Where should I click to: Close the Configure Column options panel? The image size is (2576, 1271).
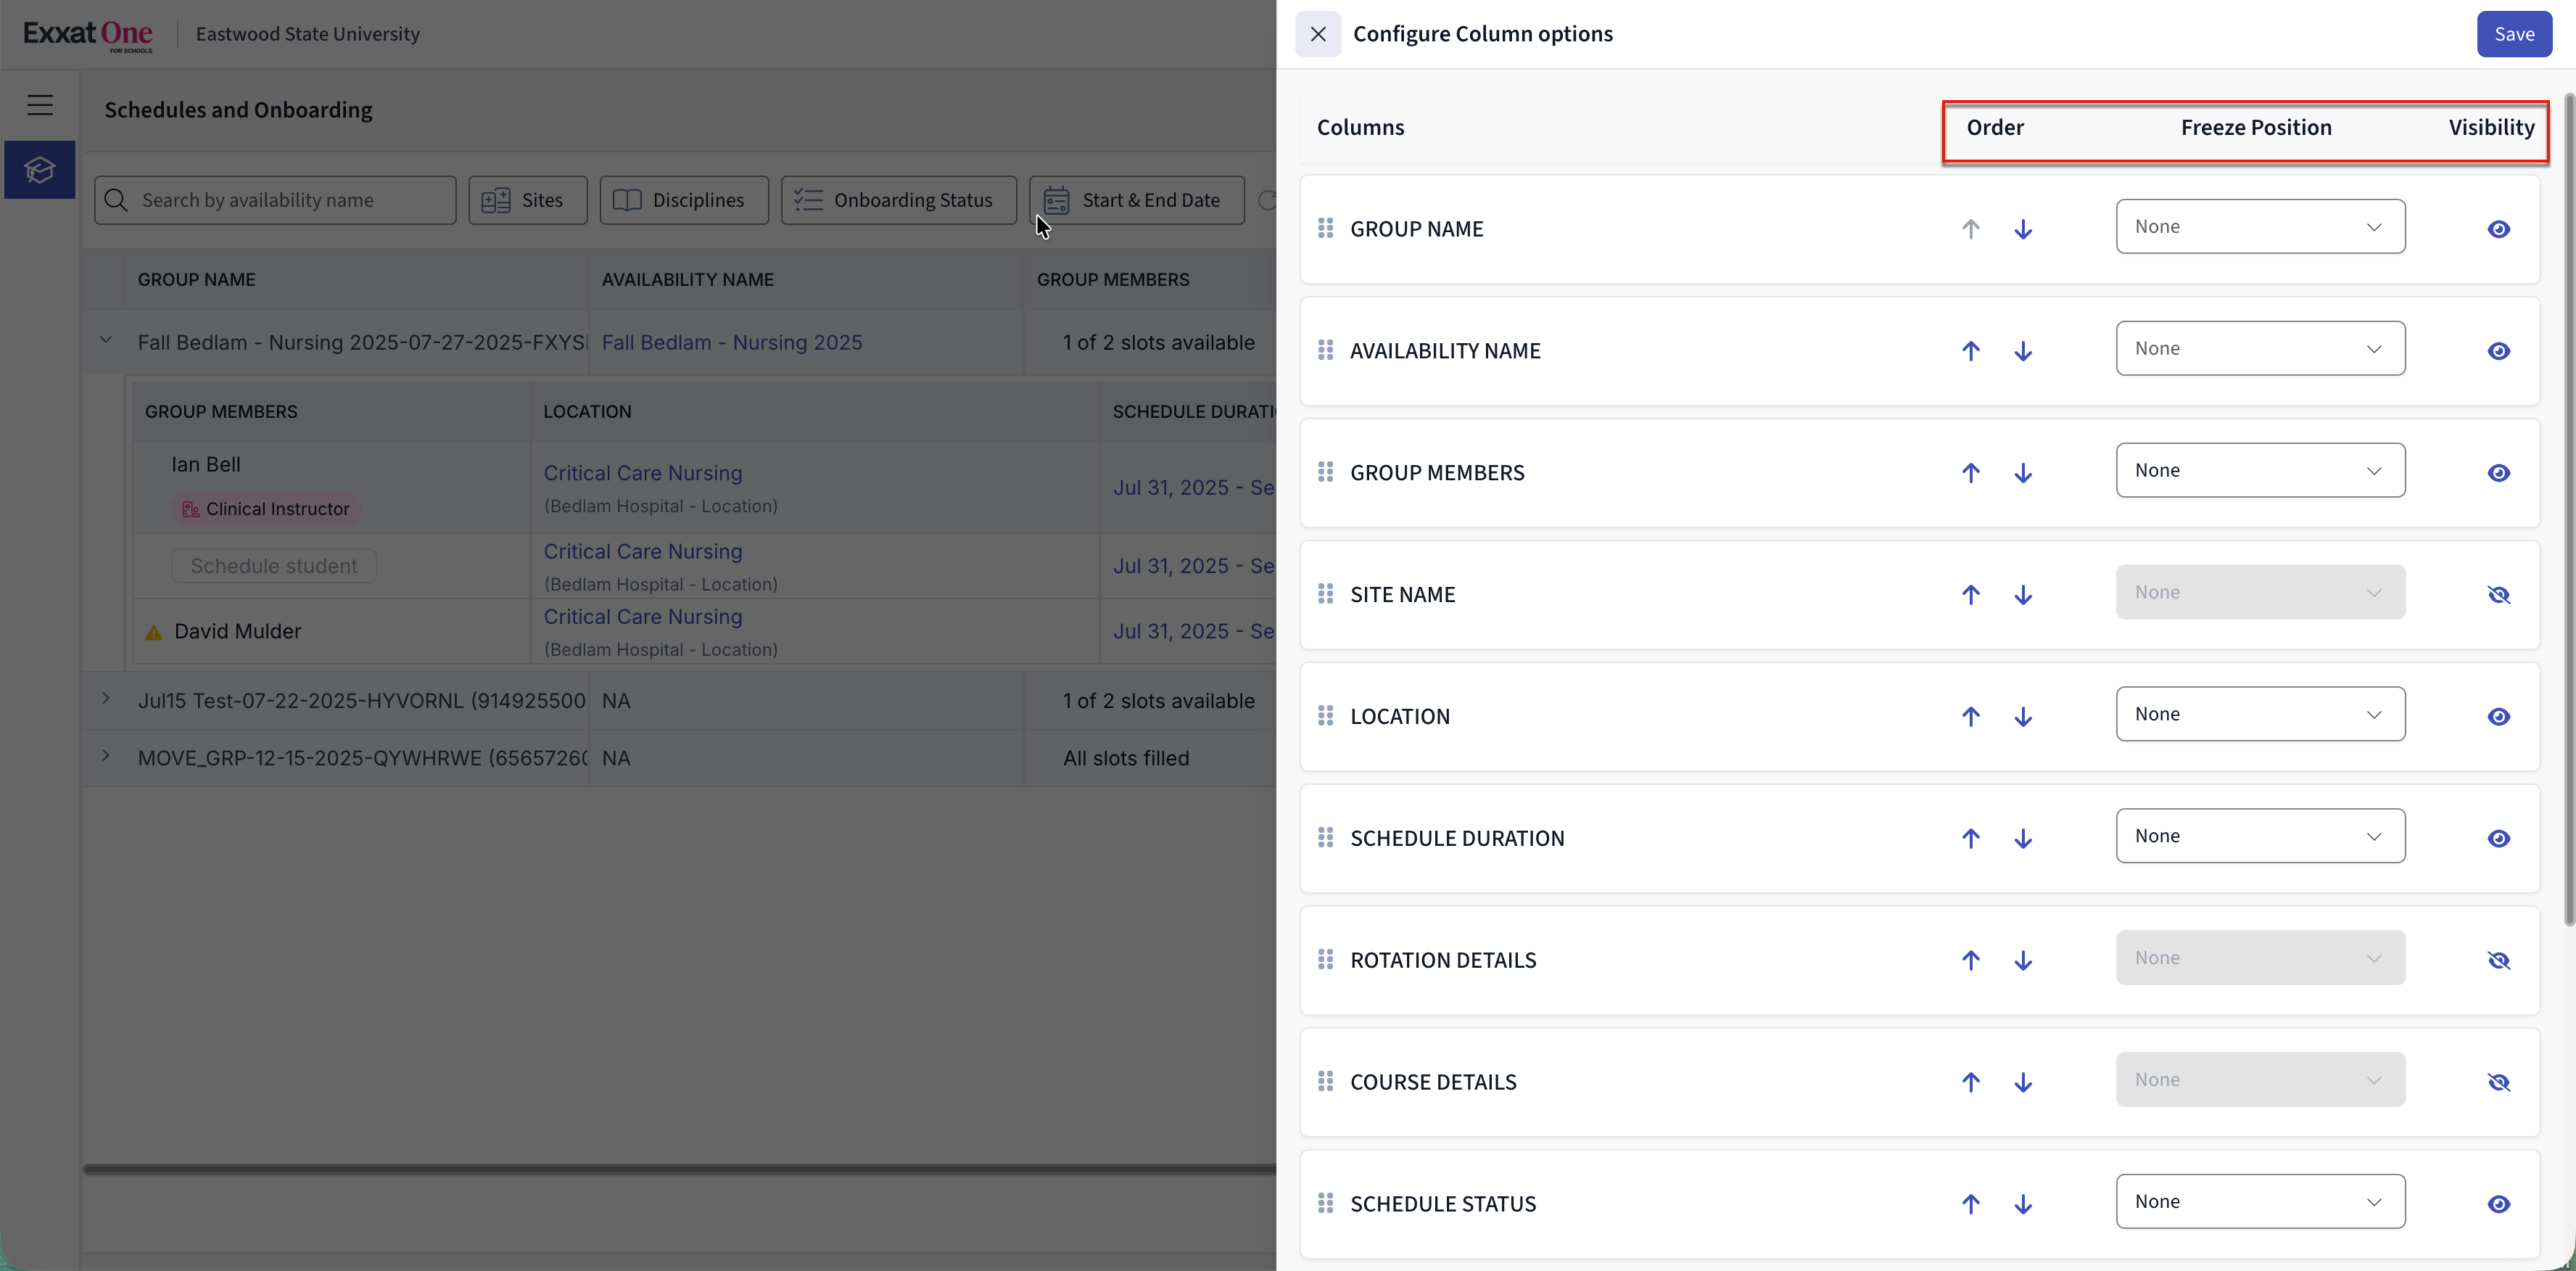tap(1317, 34)
